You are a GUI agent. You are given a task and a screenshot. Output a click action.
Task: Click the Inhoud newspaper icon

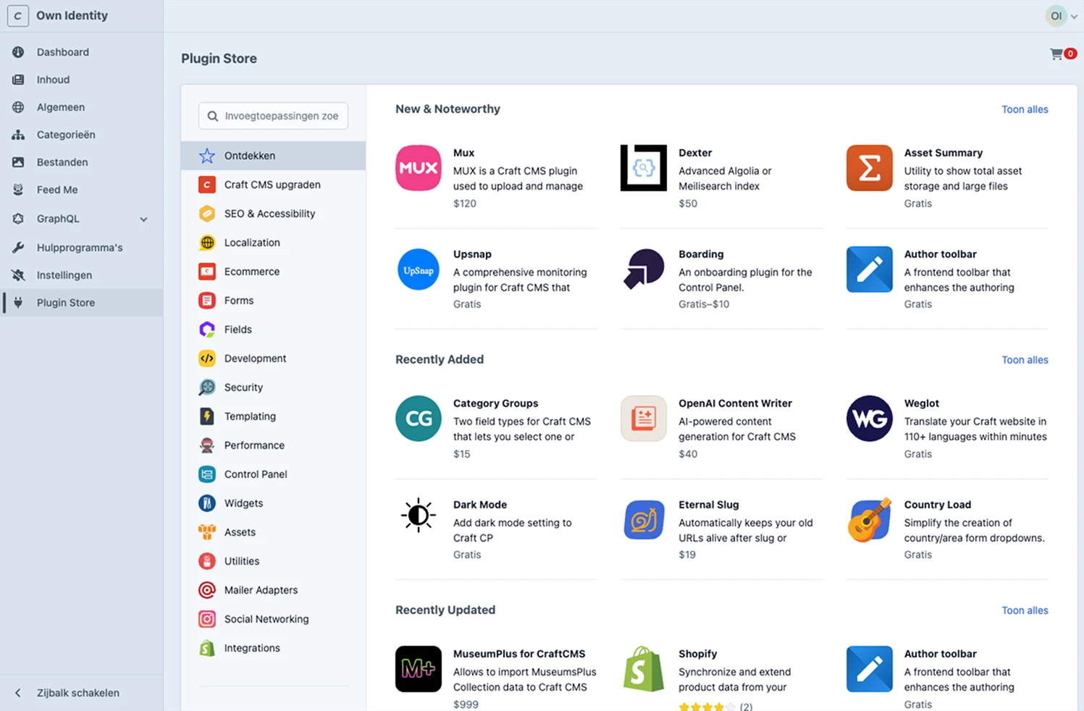[x=18, y=80]
